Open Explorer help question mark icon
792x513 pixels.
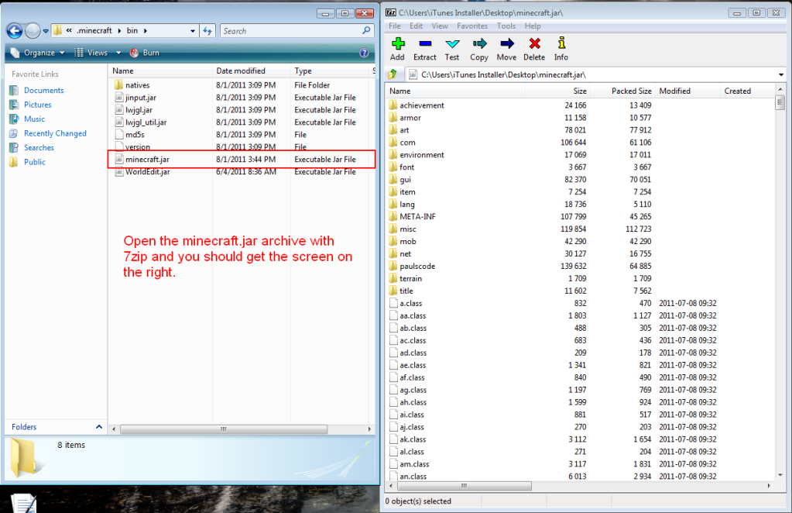(364, 53)
